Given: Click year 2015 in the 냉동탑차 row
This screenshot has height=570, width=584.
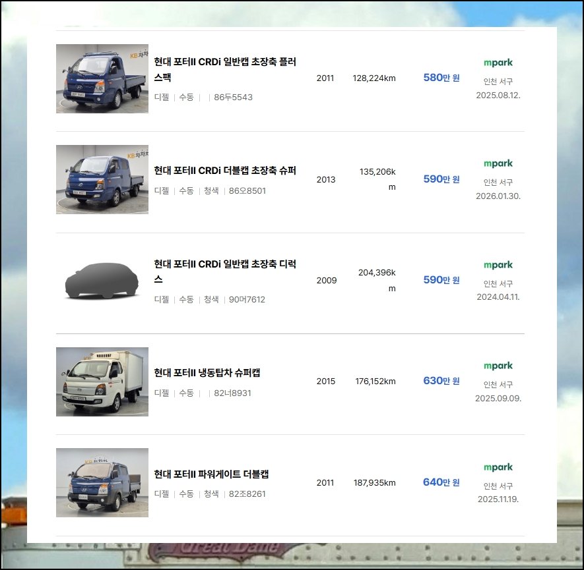Looking at the screenshot, I should click(x=326, y=381).
